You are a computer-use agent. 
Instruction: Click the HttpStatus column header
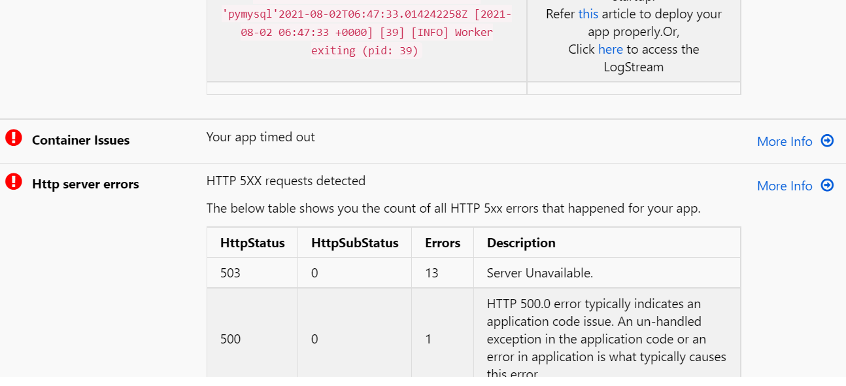(252, 243)
